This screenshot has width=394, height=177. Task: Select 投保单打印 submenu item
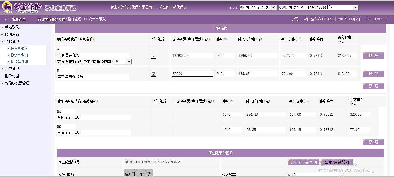coord(19,62)
